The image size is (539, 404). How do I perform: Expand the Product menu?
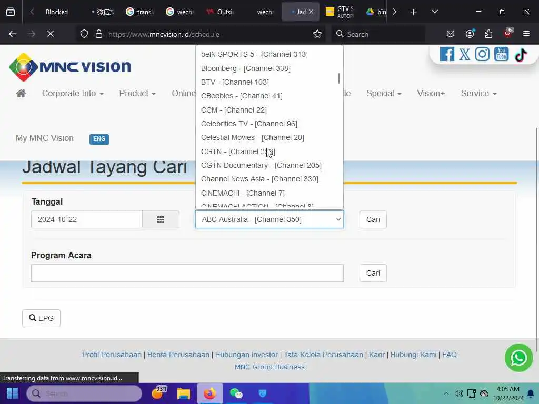pyautogui.click(x=137, y=94)
